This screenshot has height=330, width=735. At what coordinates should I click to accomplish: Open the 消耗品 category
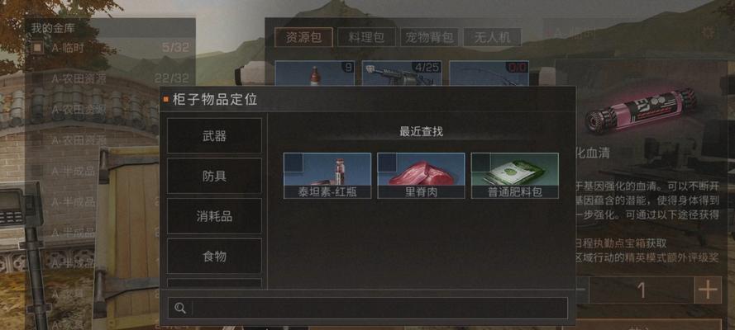(214, 216)
